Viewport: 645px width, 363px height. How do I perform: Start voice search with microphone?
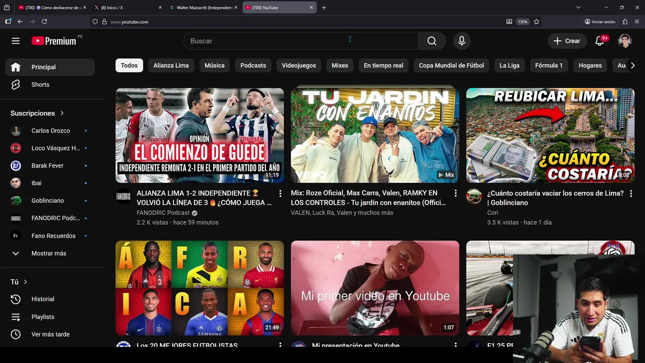462,41
